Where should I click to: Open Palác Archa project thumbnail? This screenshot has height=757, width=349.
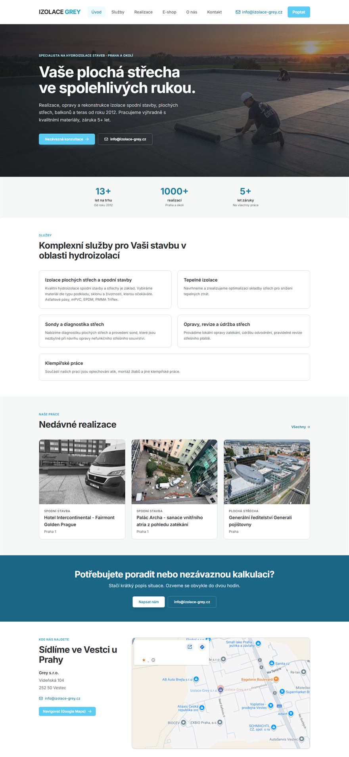(x=174, y=472)
